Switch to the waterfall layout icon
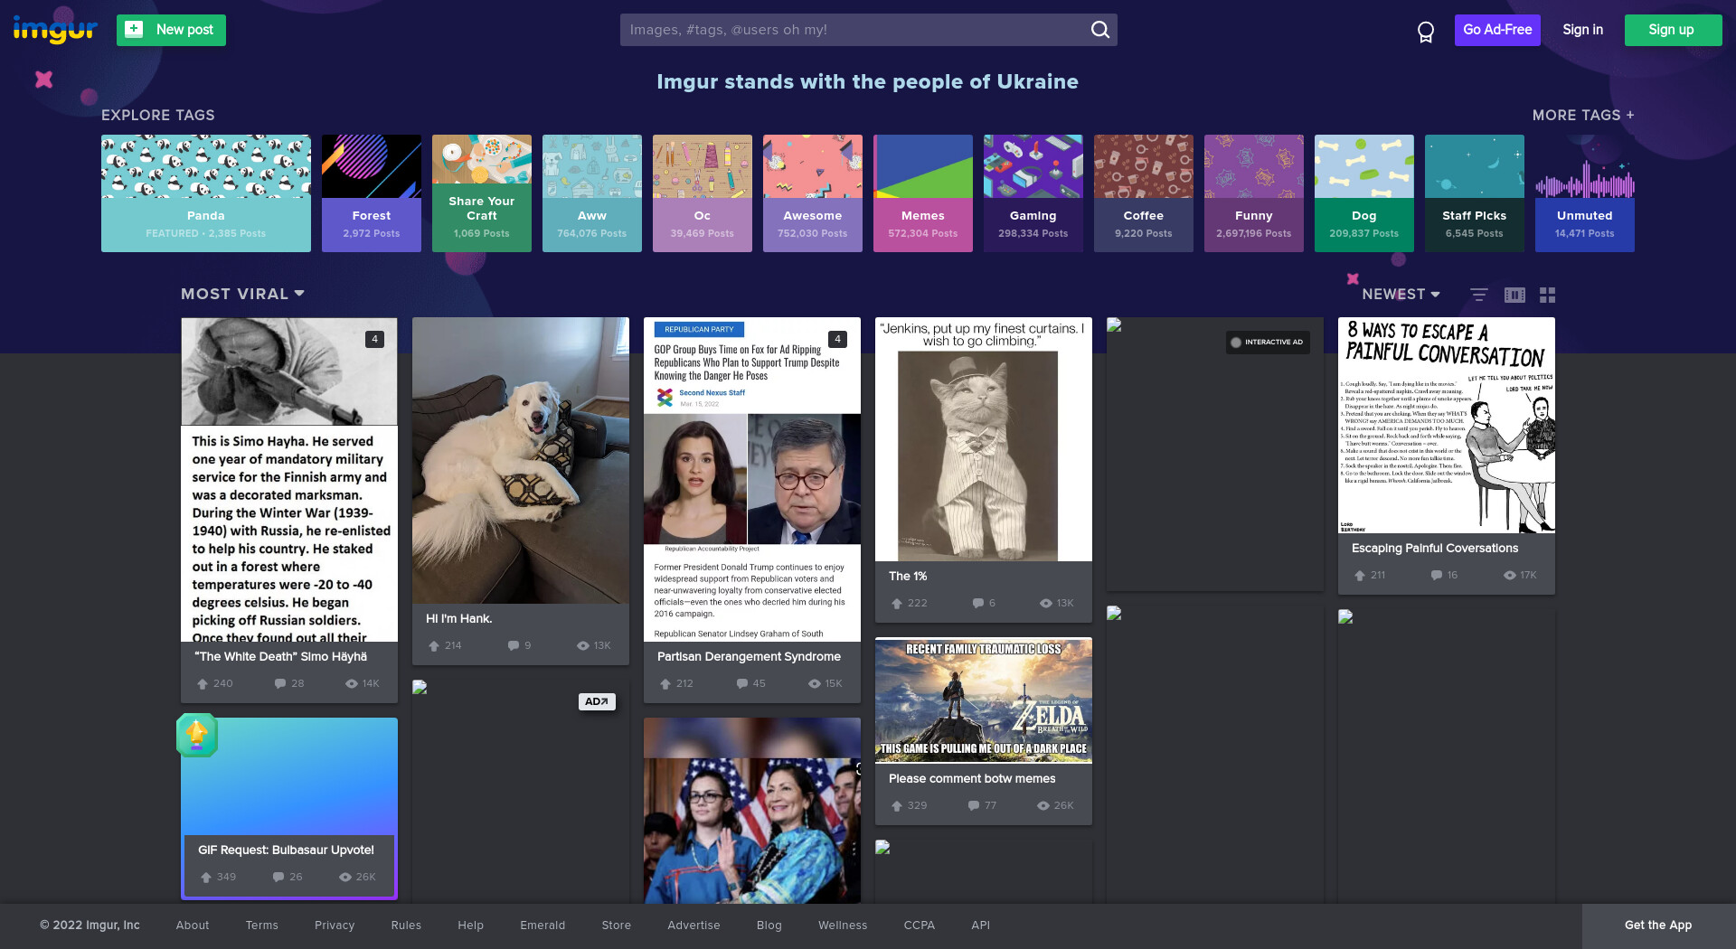 tap(1514, 295)
